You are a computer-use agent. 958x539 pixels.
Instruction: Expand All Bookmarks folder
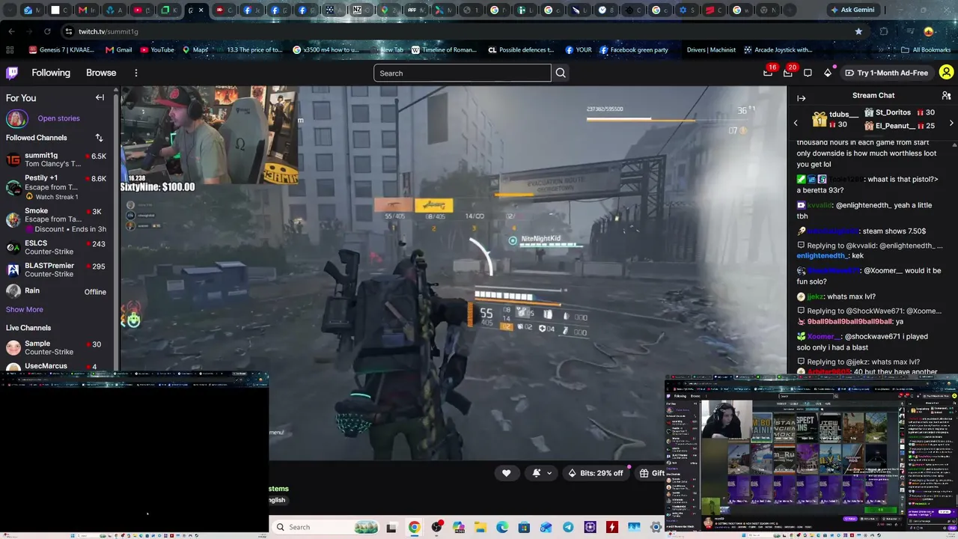click(926, 50)
